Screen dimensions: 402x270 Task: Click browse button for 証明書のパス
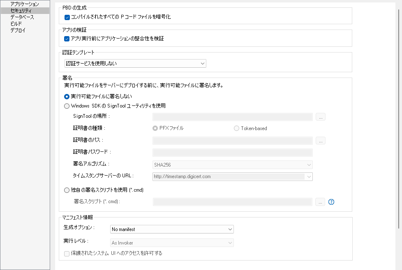pyautogui.click(x=321, y=141)
